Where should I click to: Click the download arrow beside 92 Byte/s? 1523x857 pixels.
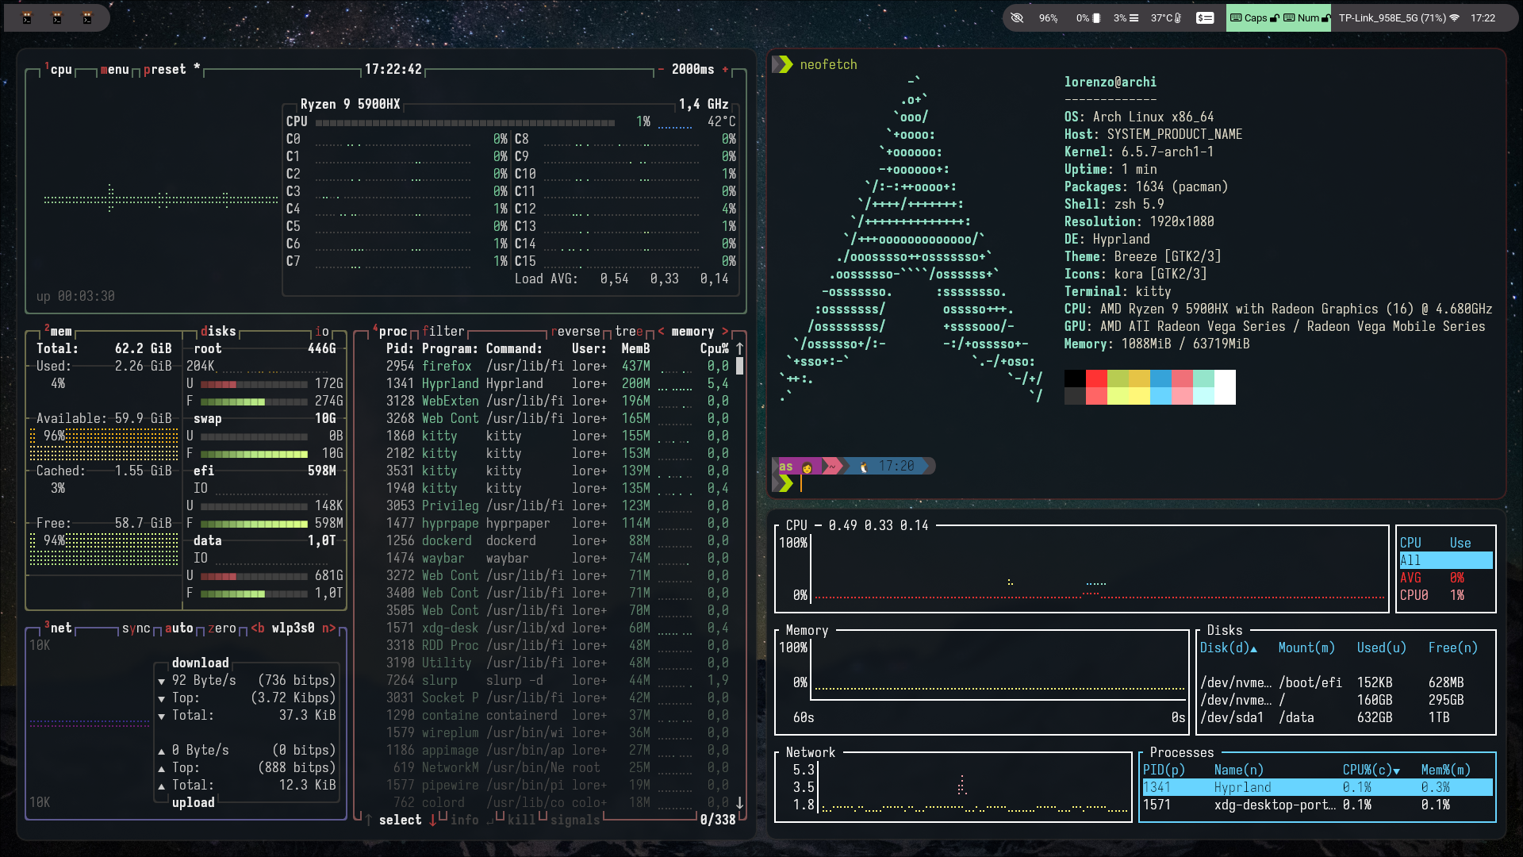coord(161,681)
